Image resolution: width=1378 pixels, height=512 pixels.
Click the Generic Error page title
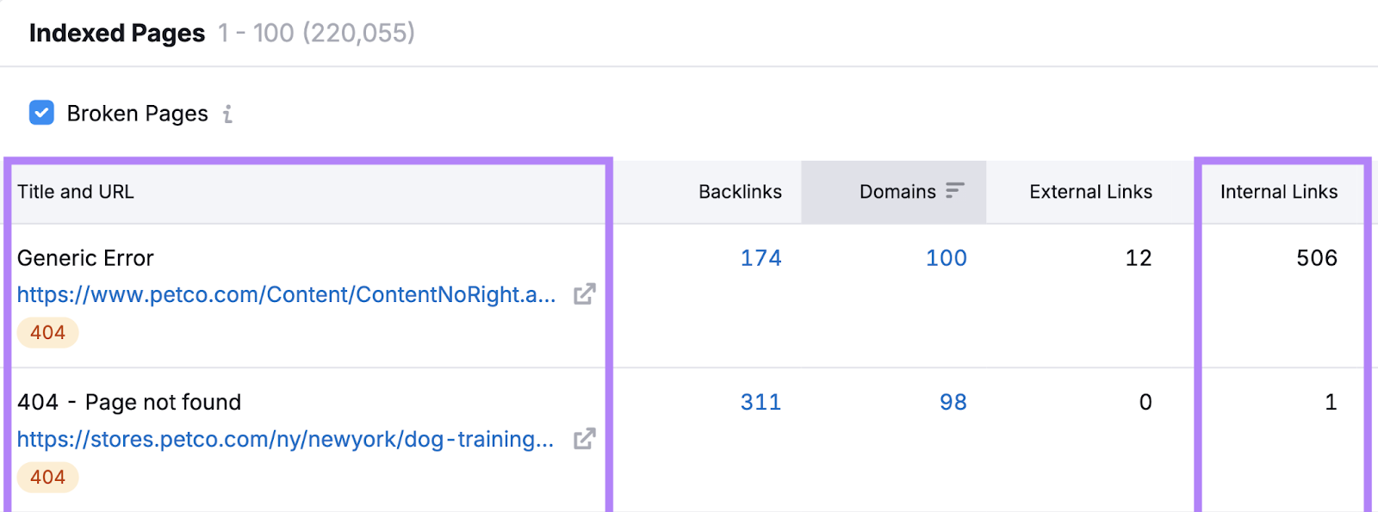(x=85, y=258)
